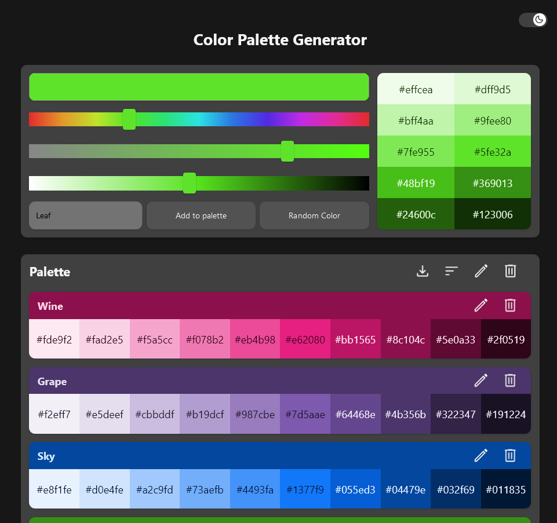Click Wine swatch #bb1565
The width and height of the screenshot is (557, 523).
click(355, 339)
